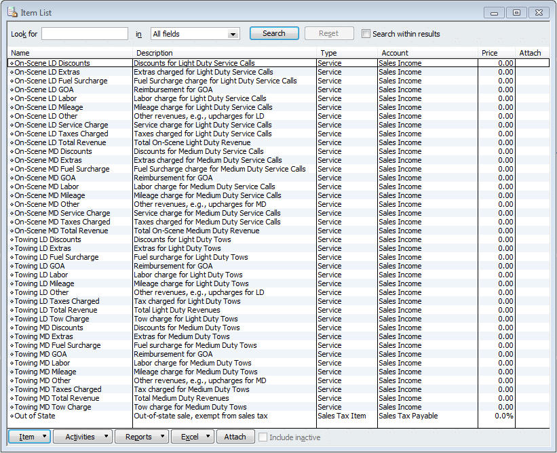Restore down the Item List window
The image size is (557, 453).
516,12
